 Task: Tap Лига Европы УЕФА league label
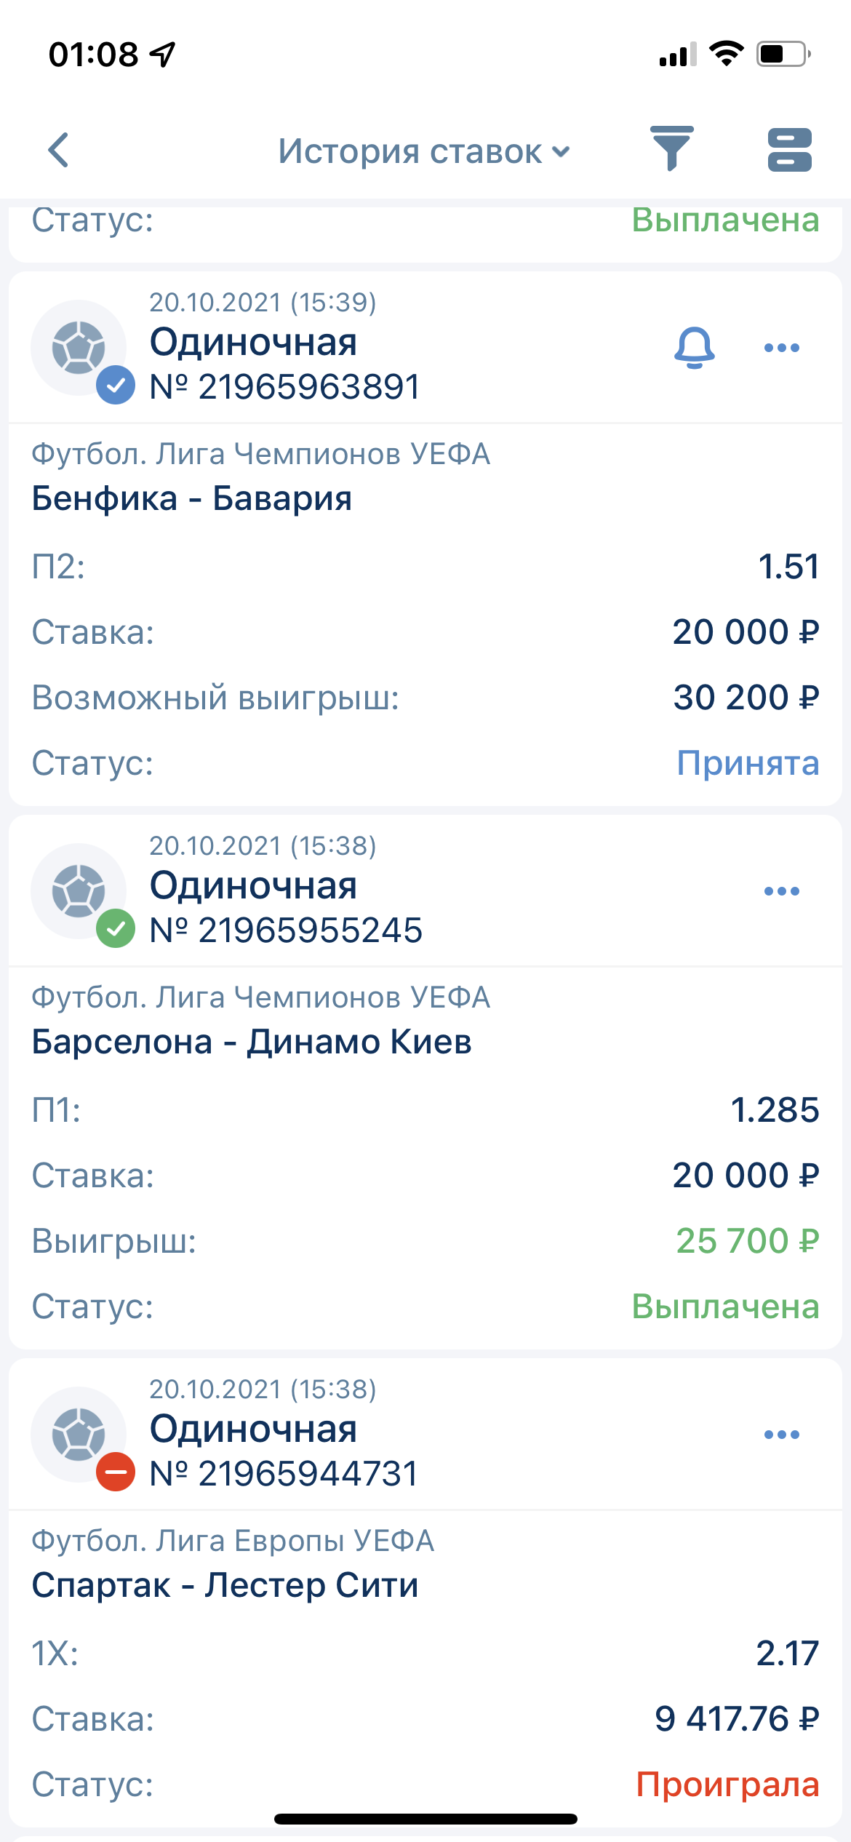pos(233,1541)
